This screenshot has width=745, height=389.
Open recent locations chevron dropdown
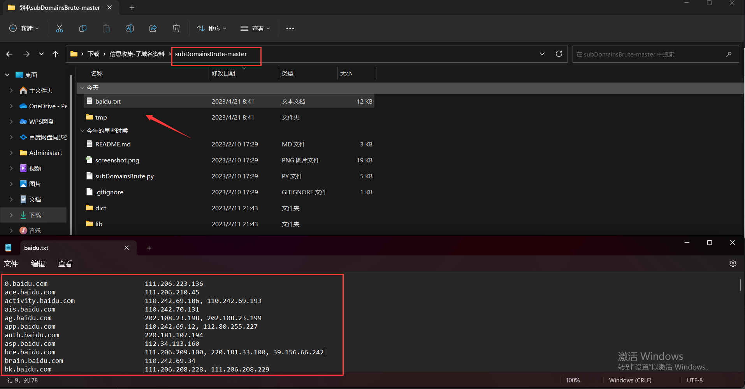41,54
